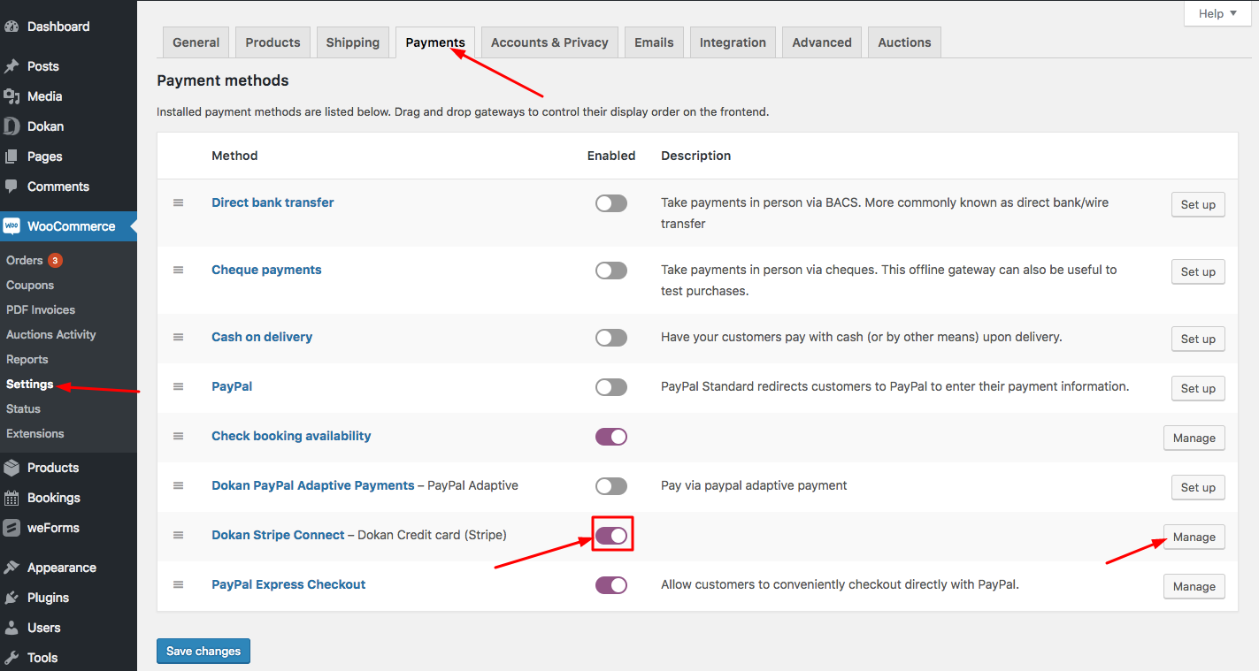Click Save changes button

203,651
